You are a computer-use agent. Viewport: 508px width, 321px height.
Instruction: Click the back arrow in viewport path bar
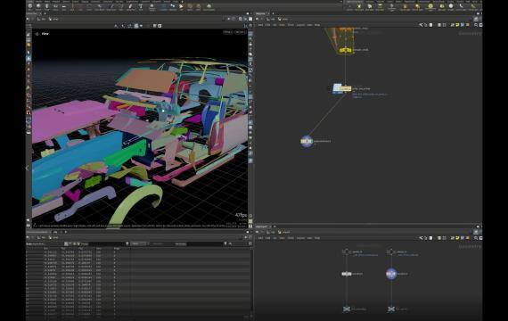click(x=28, y=19)
